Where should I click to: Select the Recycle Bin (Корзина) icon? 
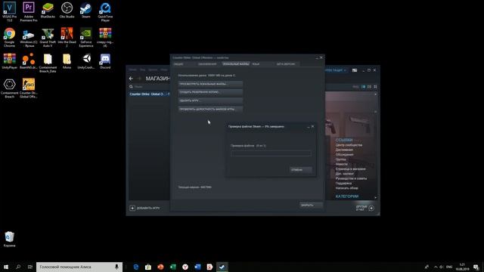click(9, 240)
